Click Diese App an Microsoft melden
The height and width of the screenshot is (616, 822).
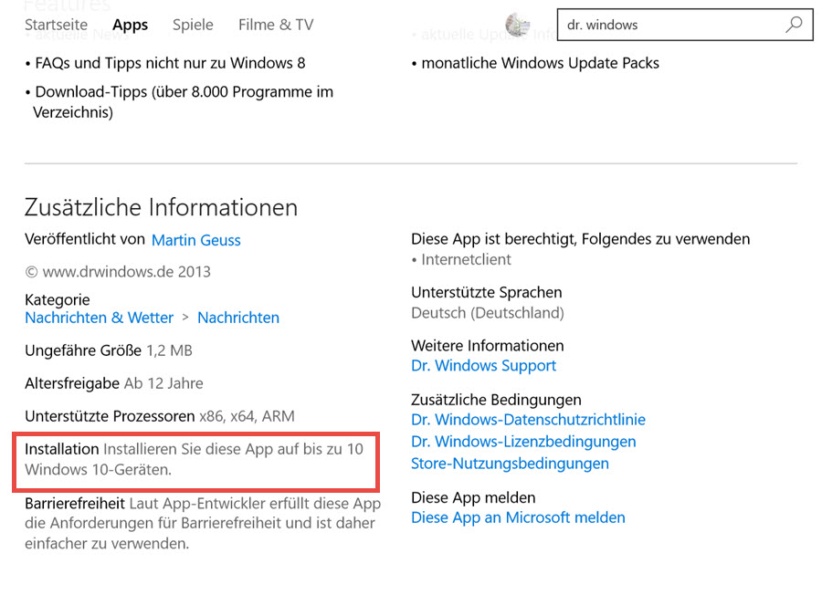click(518, 517)
